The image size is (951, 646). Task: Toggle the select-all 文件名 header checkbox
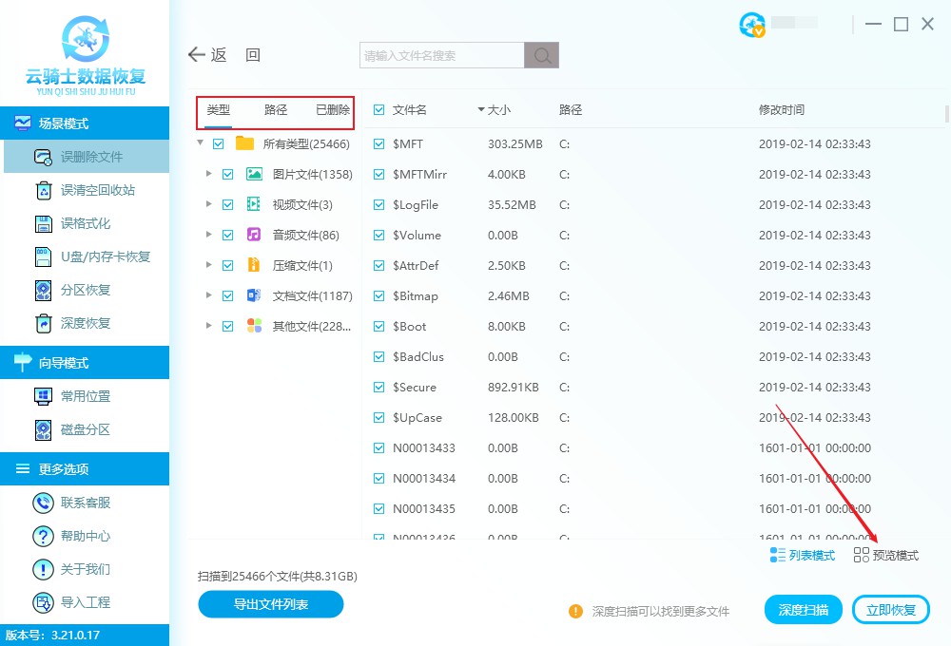click(x=379, y=109)
